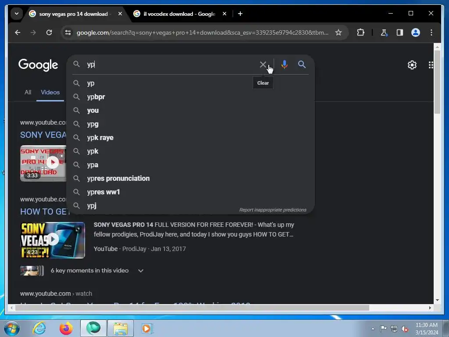Choose the "you" suggestion
Image resolution: width=449 pixels, height=337 pixels.
pos(190,110)
